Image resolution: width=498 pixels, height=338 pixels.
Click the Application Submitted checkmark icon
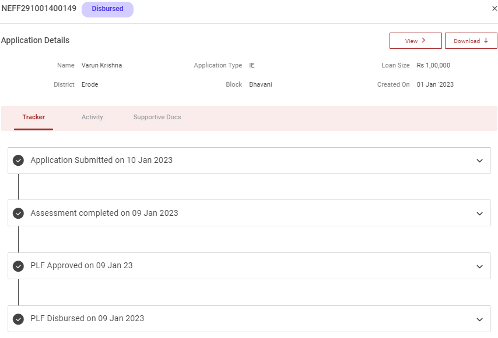coord(18,161)
